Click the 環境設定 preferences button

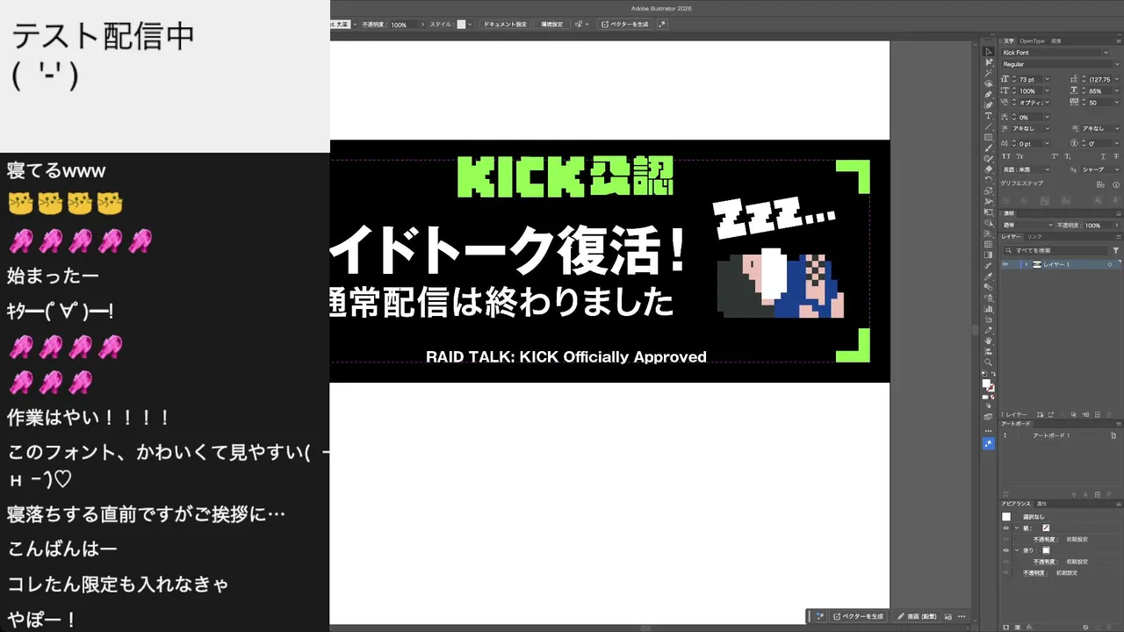point(551,24)
